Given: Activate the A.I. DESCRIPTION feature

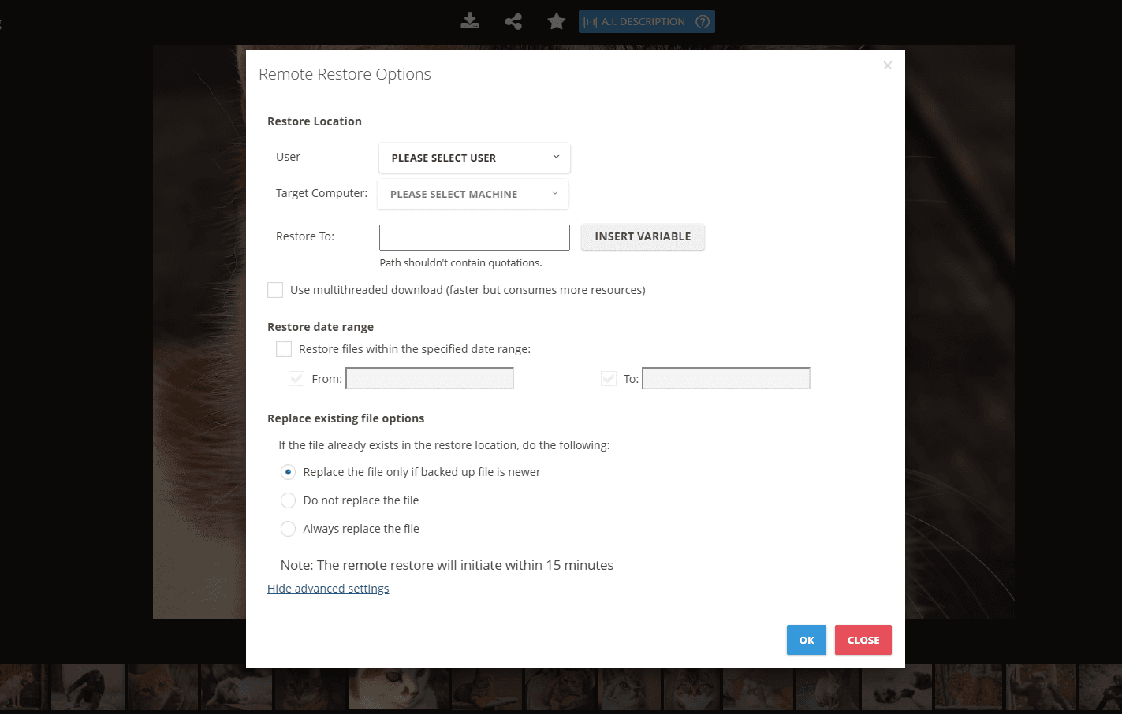Looking at the screenshot, I should [639, 21].
